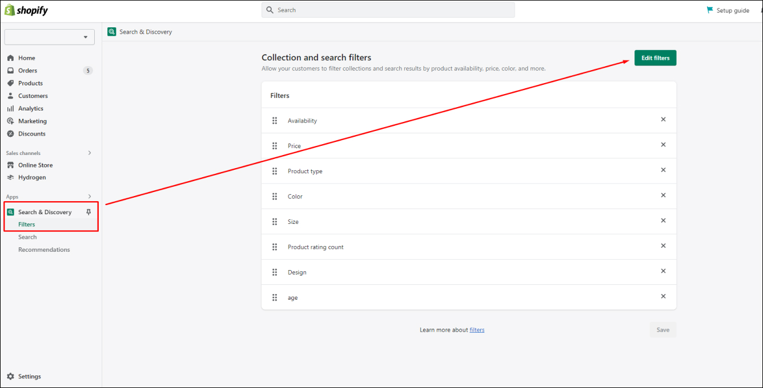Click the drag handle for Price filter
Viewport: 763px width, 388px height.
pyautogui.click(x=275, y=146)
